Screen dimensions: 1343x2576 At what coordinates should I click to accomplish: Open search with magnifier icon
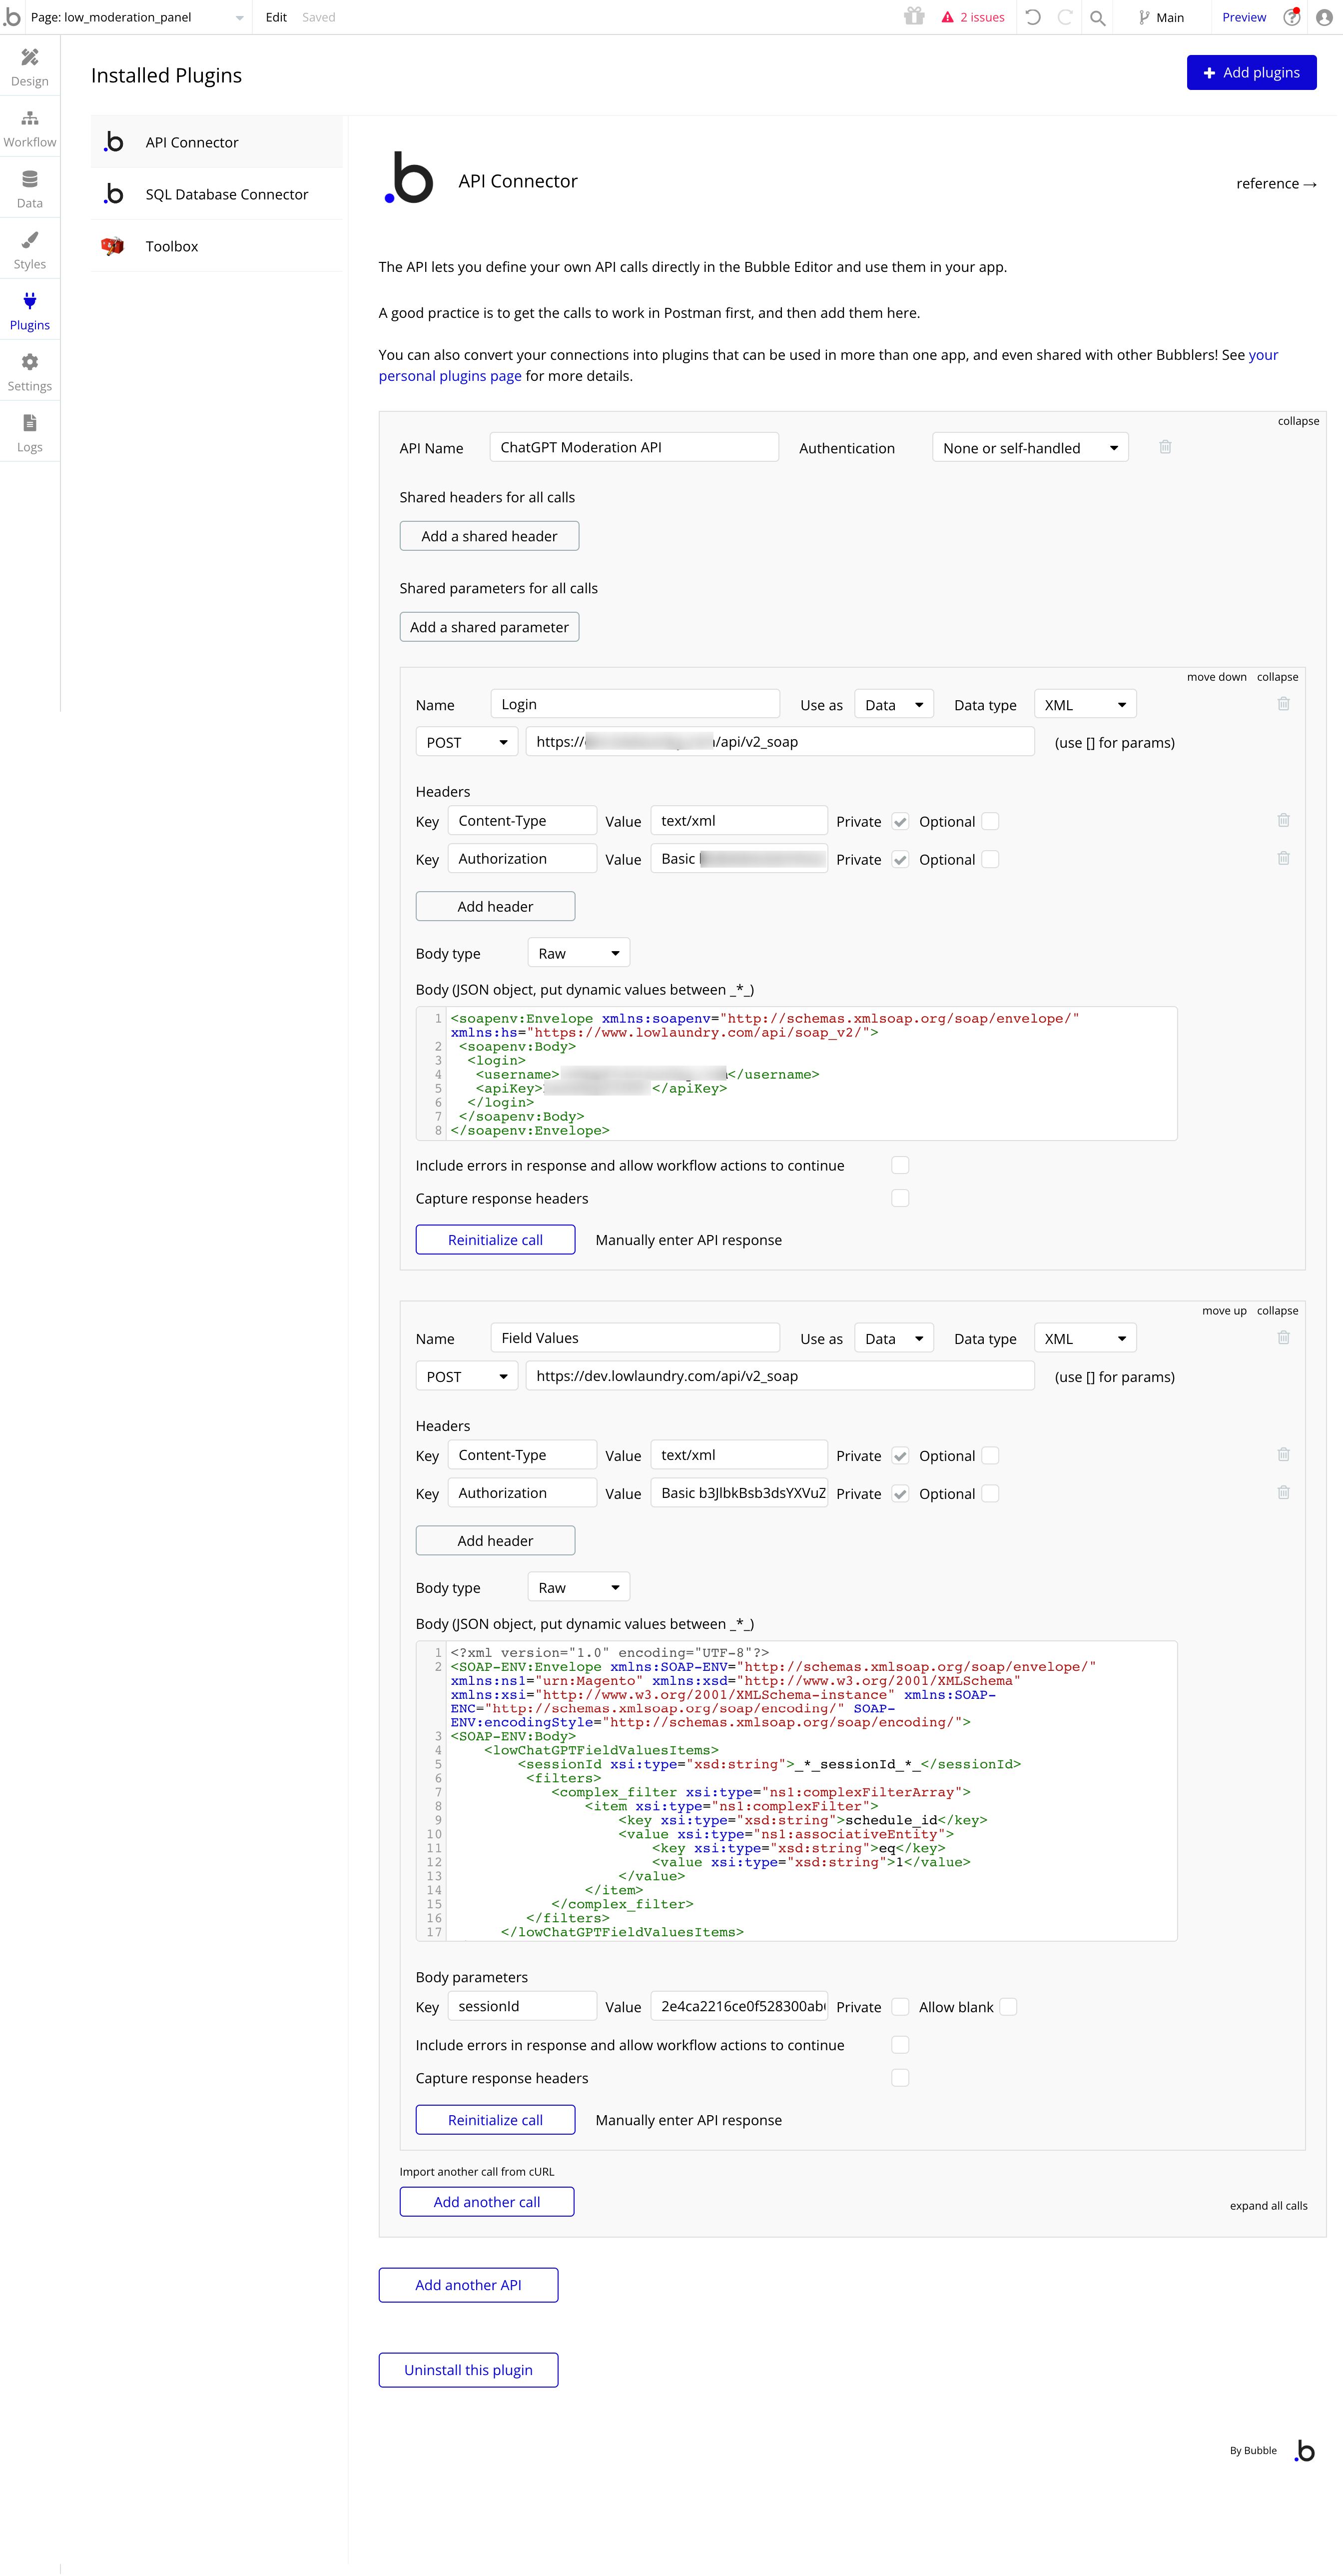click(1098, 17)
